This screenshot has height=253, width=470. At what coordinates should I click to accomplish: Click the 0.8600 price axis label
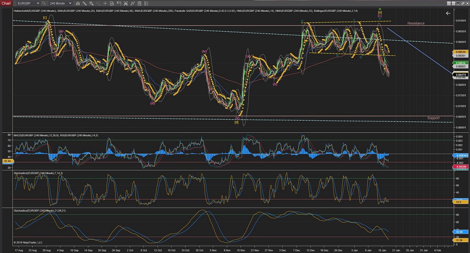pos(460,127)
